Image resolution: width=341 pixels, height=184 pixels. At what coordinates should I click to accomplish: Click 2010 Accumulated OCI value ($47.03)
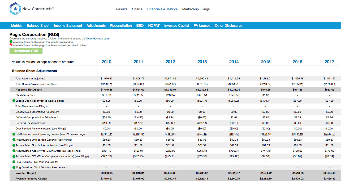pyautogui.click(x=107, y=156)
